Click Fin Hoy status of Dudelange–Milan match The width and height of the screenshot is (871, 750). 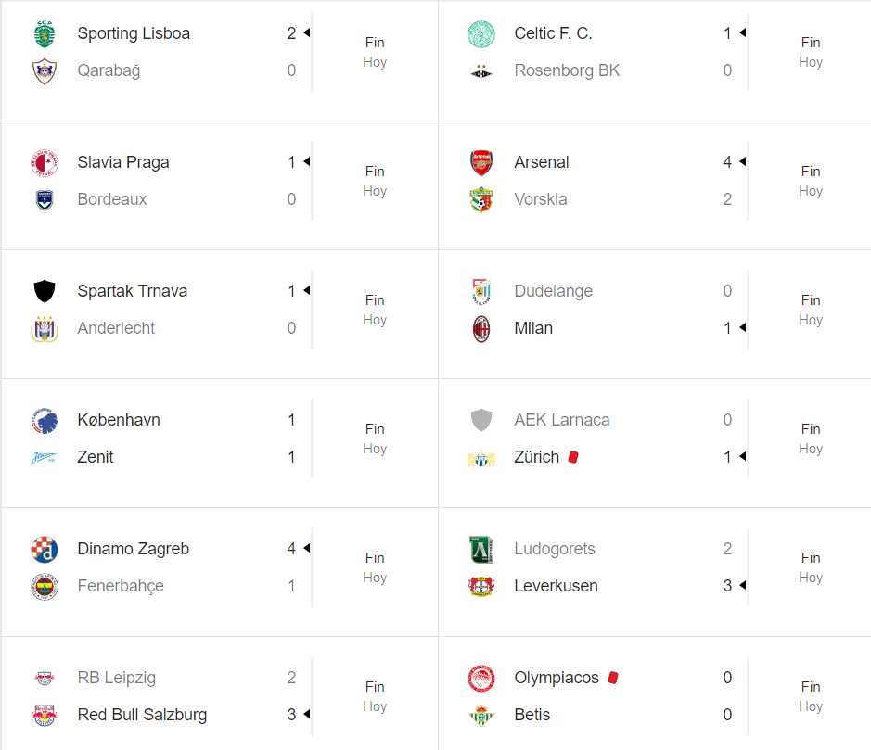(811, 310)
